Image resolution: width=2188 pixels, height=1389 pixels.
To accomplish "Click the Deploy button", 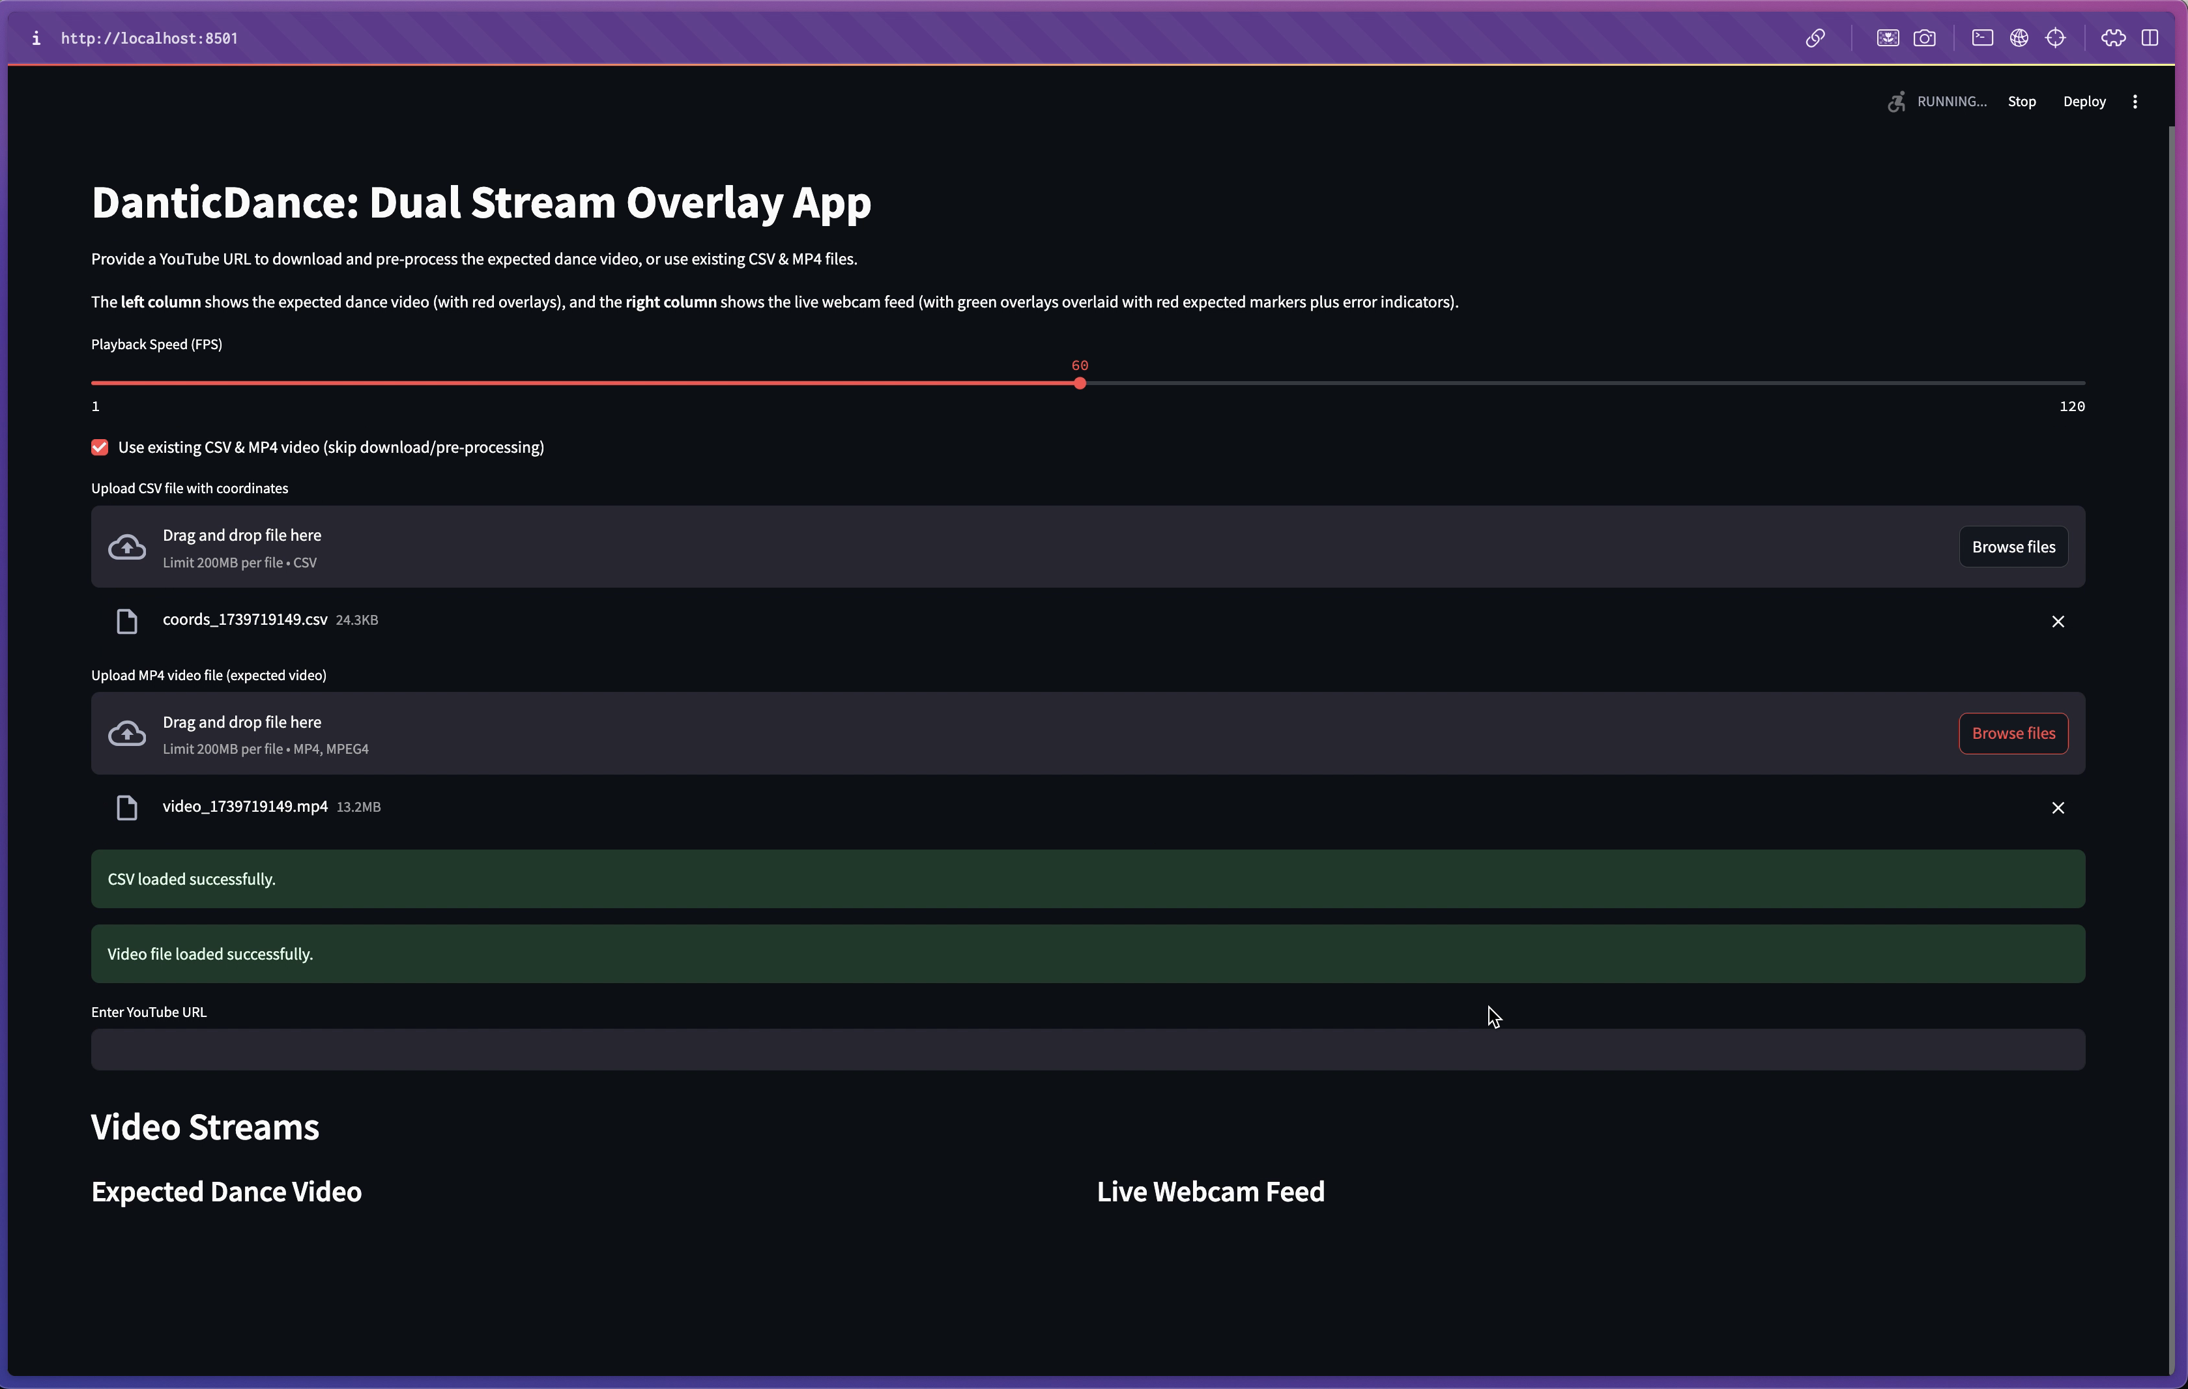I will (x=2084, y=102).
